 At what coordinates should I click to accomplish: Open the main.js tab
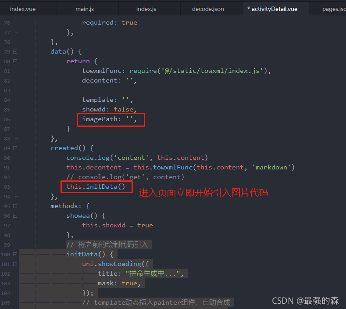[85, 9]
